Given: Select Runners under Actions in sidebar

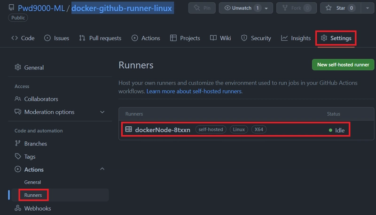Looking at the screenshot, I should tap(33, 195).
